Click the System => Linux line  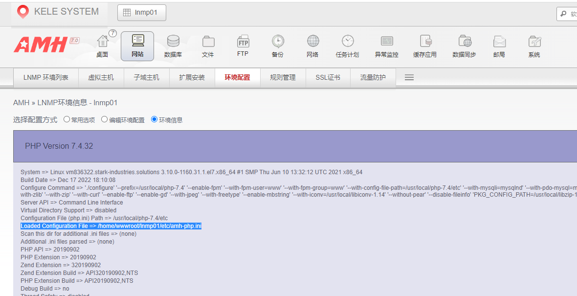(x=191, y=172)
